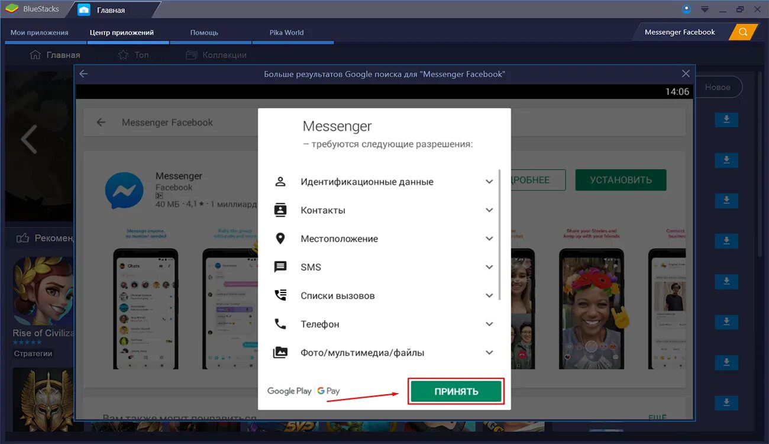
Task: Click the Play Store back arrow
Action: point(101,123)
